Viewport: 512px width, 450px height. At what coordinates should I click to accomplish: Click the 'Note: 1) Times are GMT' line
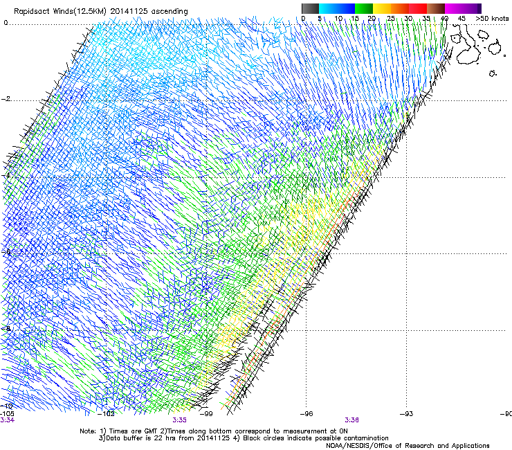(x=214, y=431)
